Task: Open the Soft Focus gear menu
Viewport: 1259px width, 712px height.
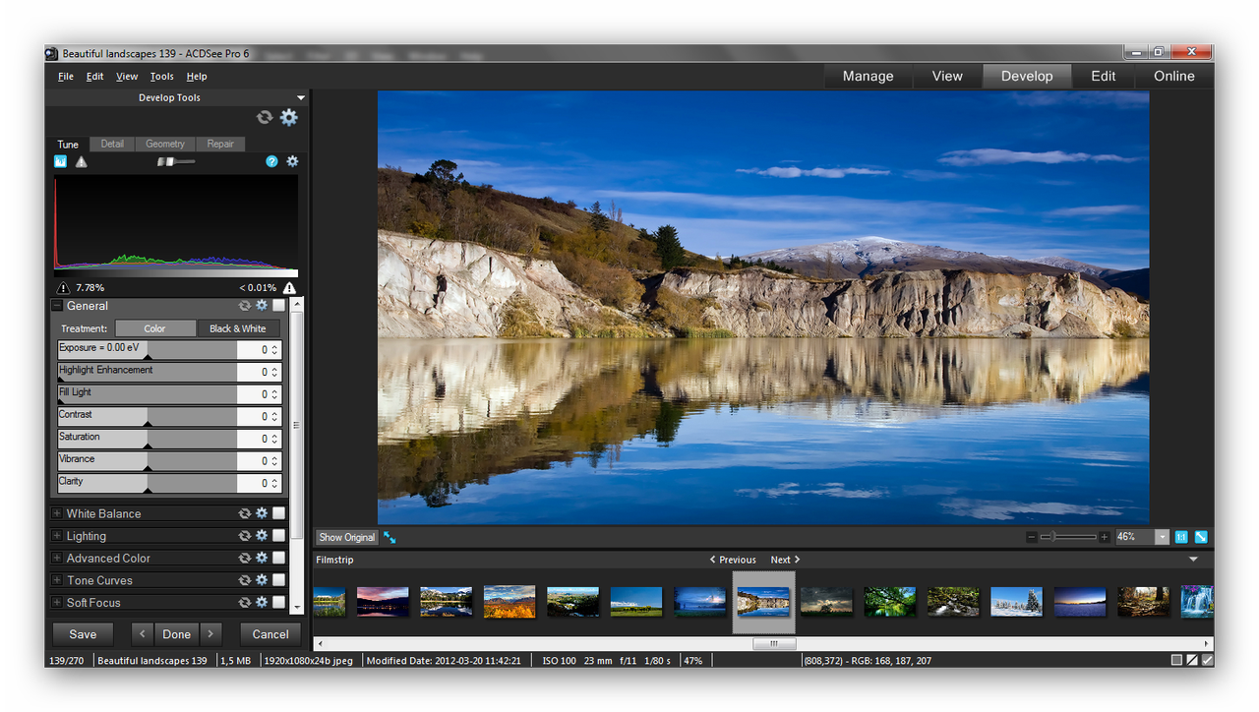Action: coord(262,602)
